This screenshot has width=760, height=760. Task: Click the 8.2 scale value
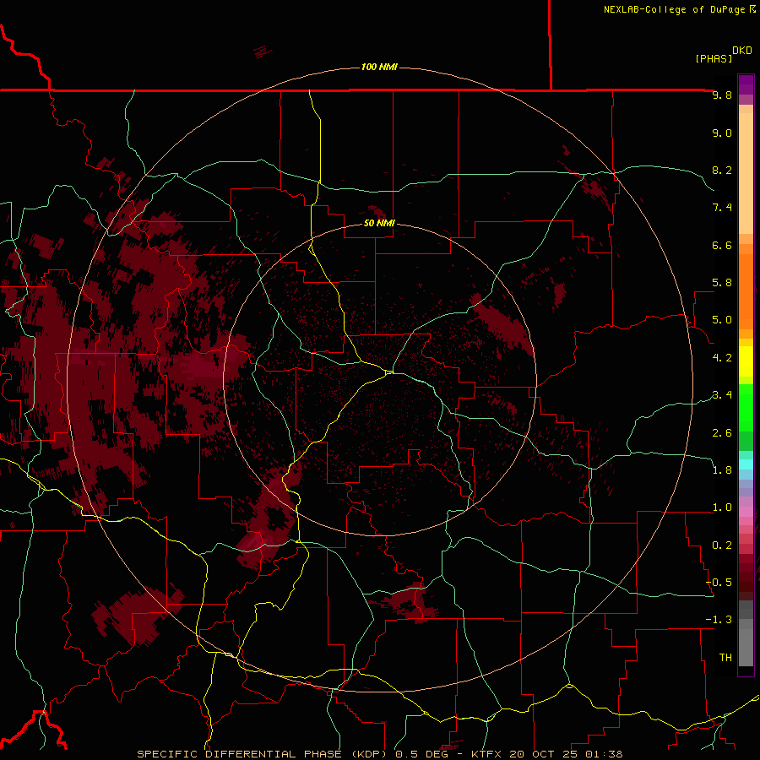point(722,170)
